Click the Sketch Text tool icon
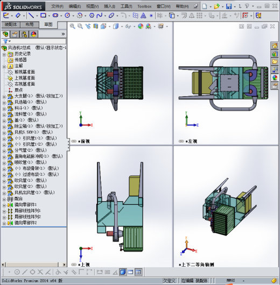 tap(143, 16)
